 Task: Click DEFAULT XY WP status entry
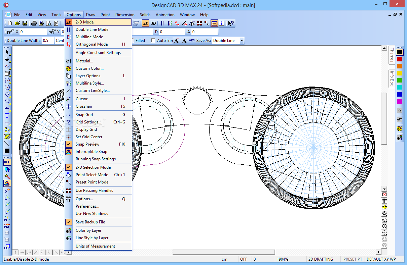click(381, 259)
